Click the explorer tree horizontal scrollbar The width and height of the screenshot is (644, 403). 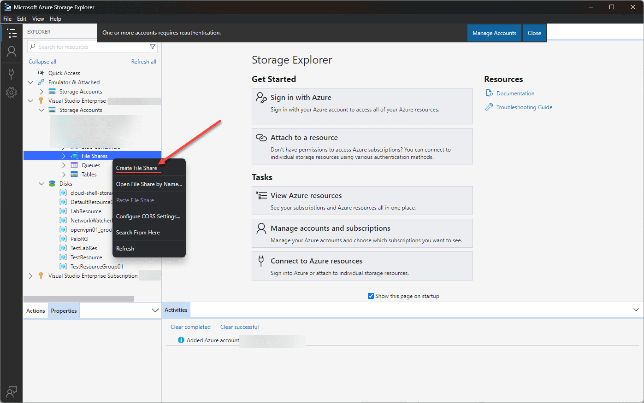coord(79,299)
